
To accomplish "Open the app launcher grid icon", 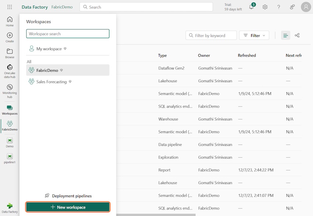I will (x=10, y=7).
